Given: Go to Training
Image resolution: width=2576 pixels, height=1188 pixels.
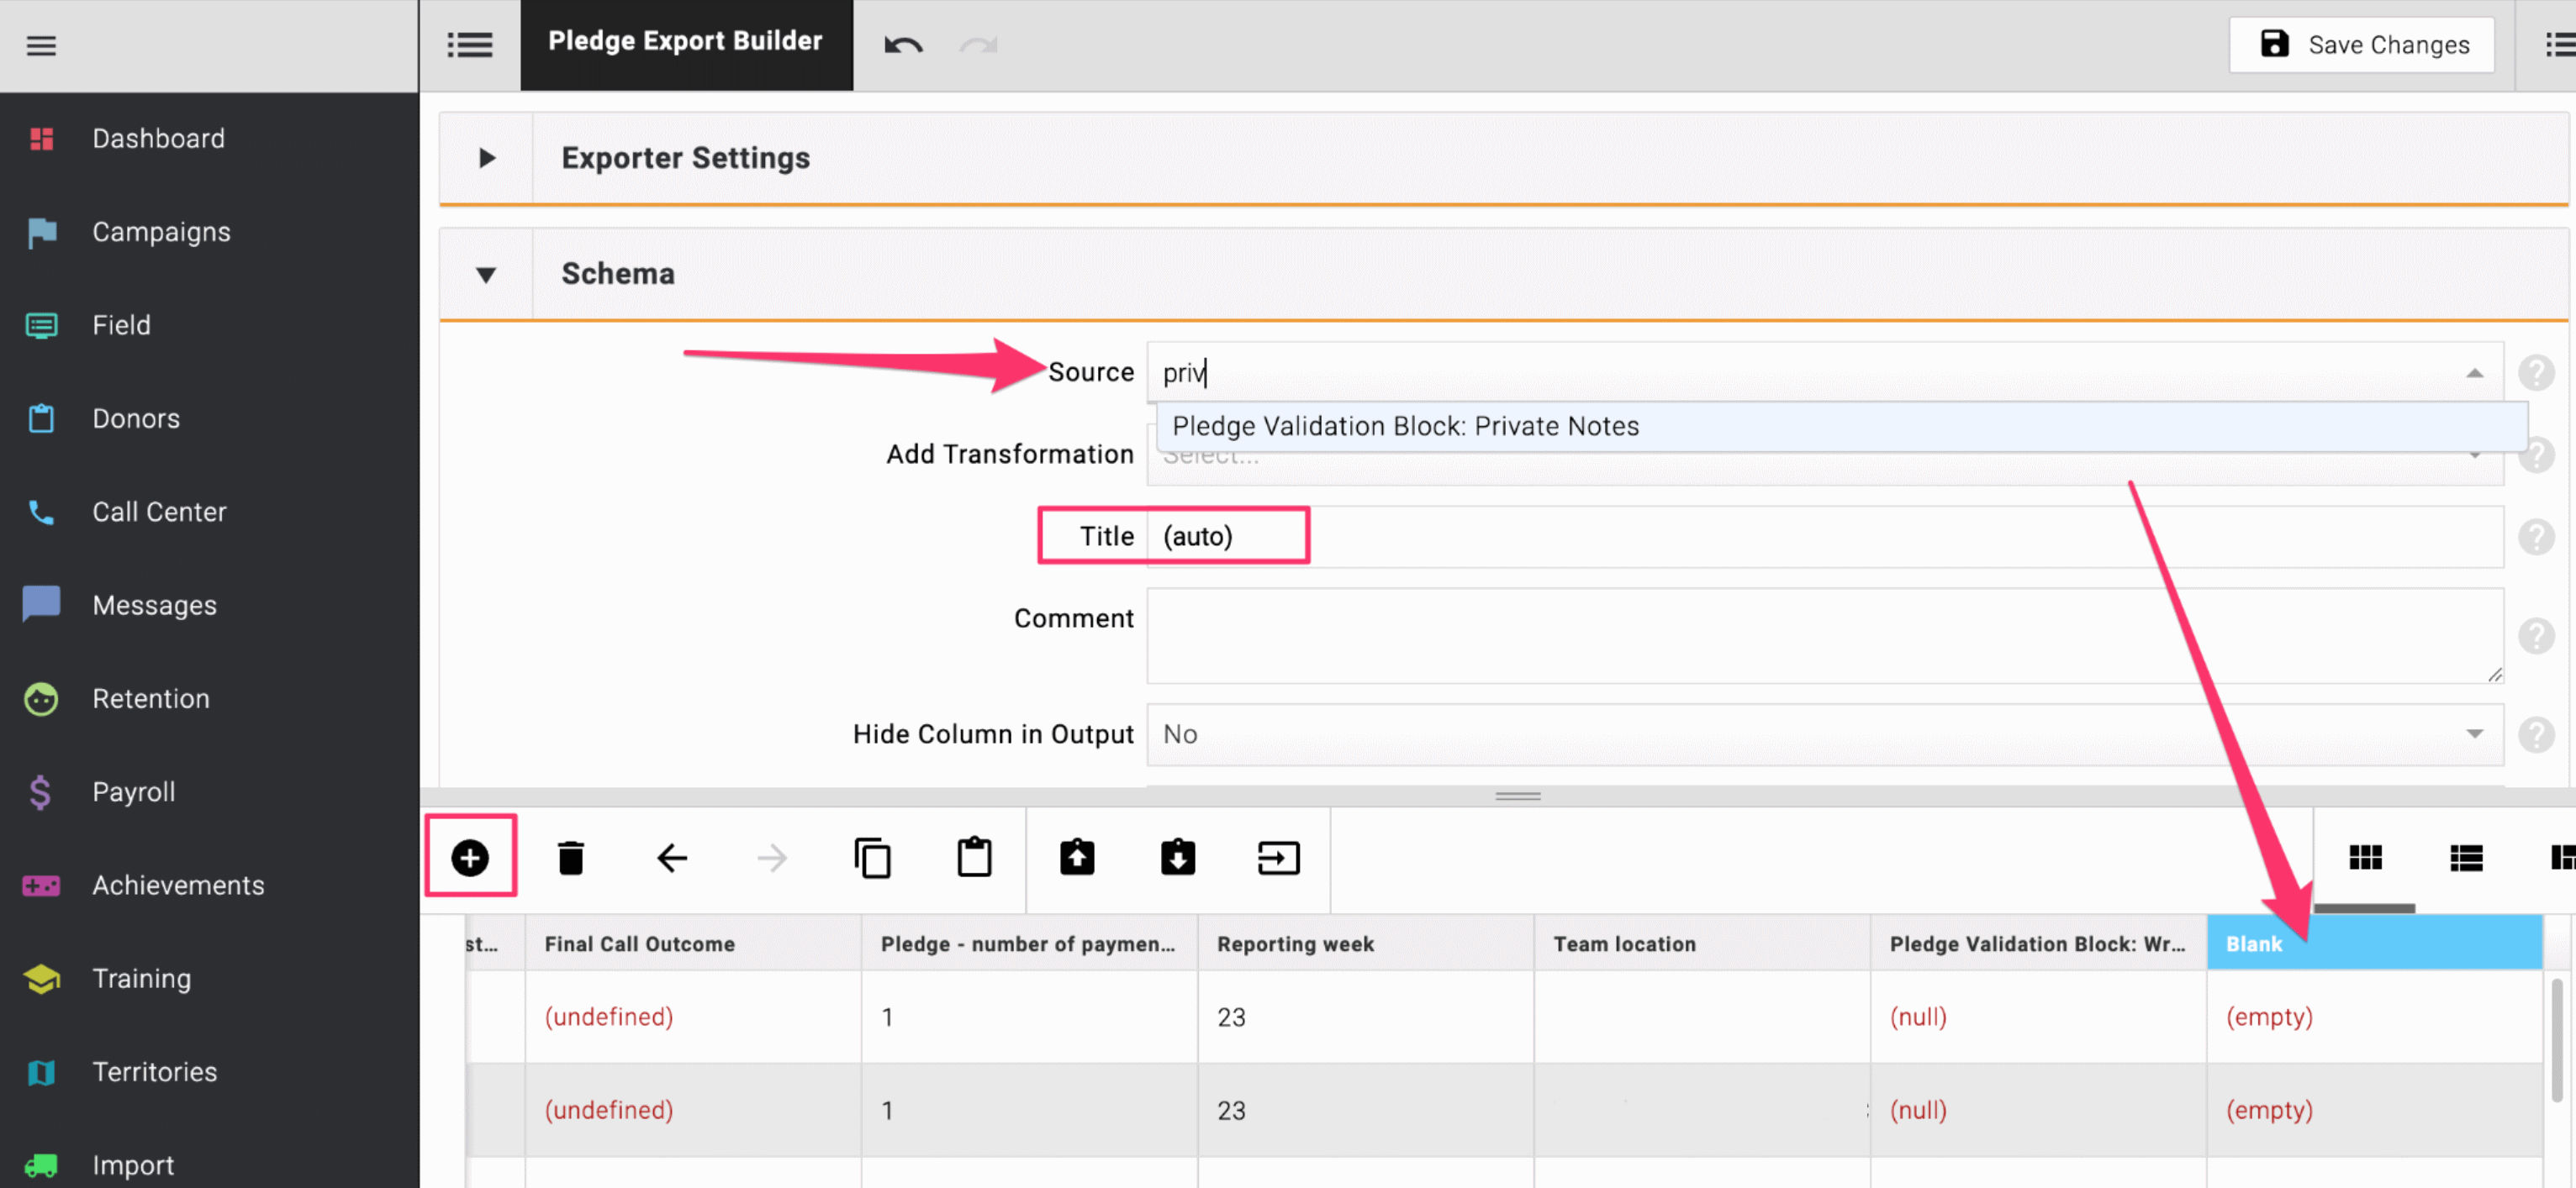Looking at the screenshot, I should 141,978.
